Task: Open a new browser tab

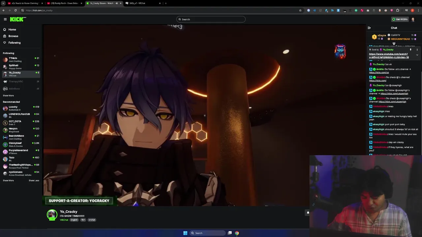Action: [166, 3]
